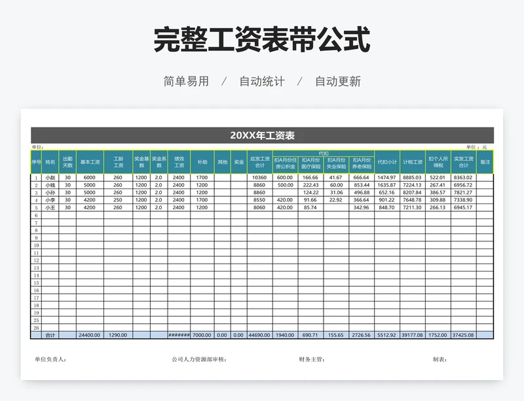This screenshot has height=401, width=524.
Task: Select row number '26' cell
Action: tap(36, 328)
